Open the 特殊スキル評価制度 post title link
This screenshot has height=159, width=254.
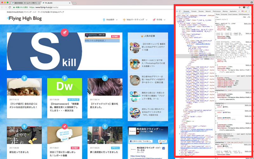[x=95, y=41]
